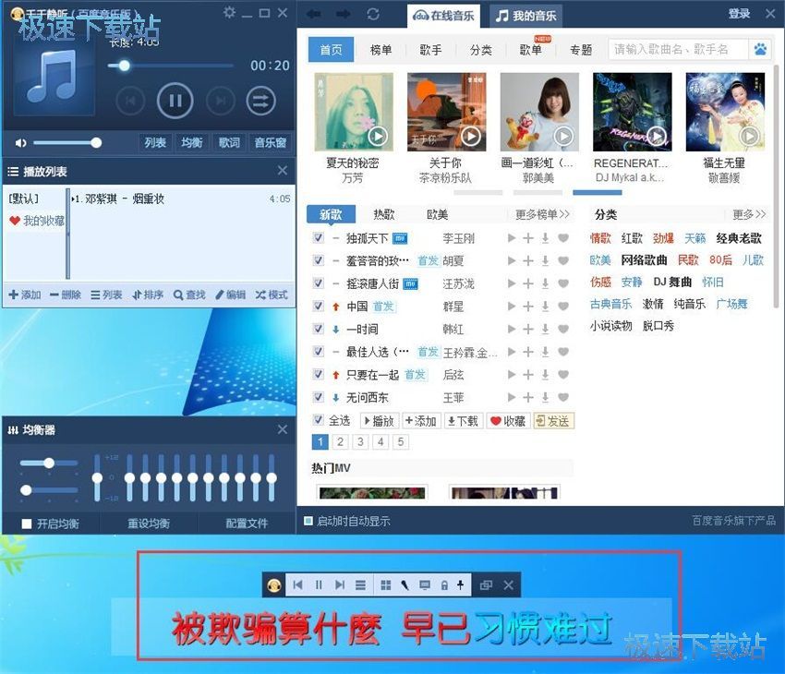
Task: Adjust the equalizer balance slider
Action: tap(49, 463)
